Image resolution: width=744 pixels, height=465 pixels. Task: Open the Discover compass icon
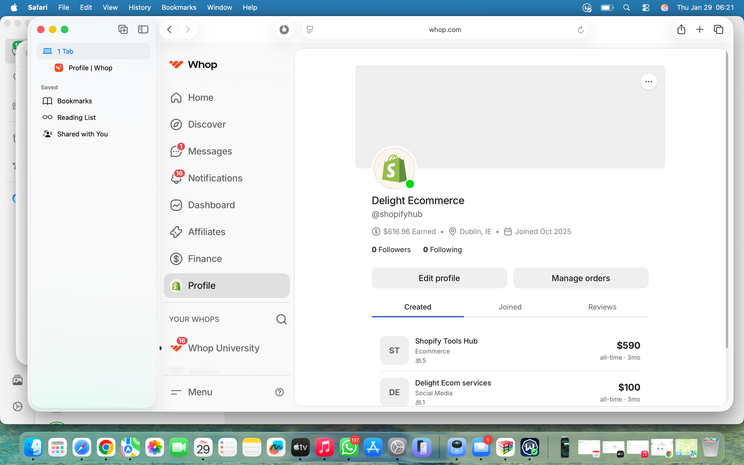pos(176,125)
